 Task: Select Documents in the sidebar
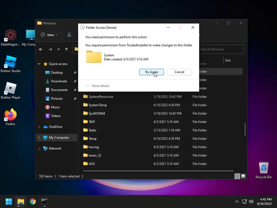click(59, 90)
